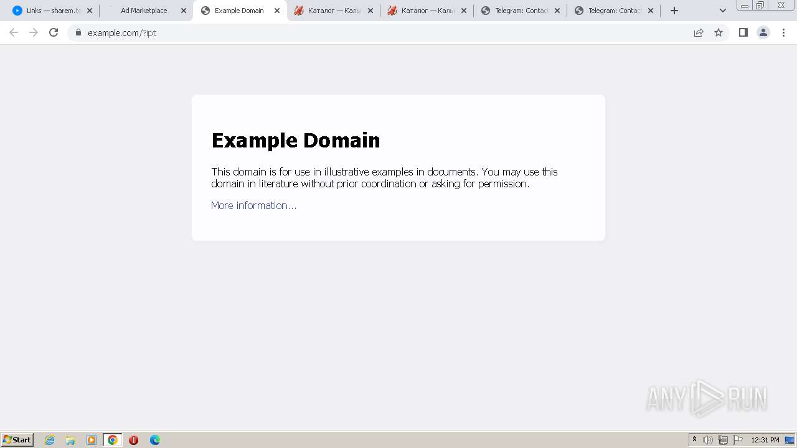The image size is (797, 448).
Task: Close the Example Domain tab
Action: point(277,11)
